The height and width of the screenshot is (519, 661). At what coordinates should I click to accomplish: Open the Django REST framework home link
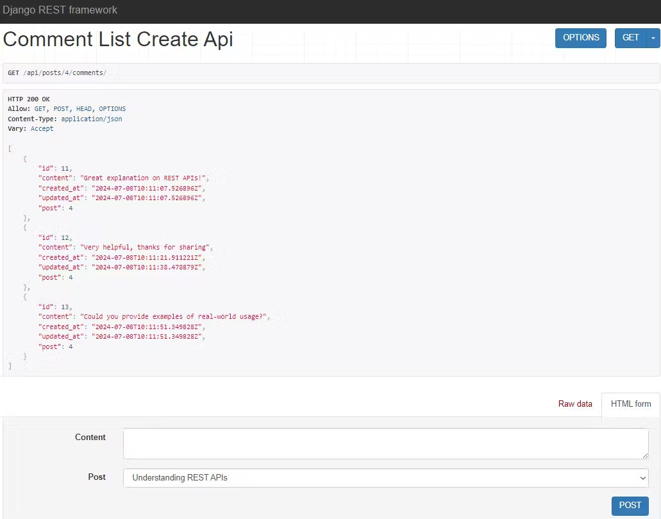tap(61, 10)
